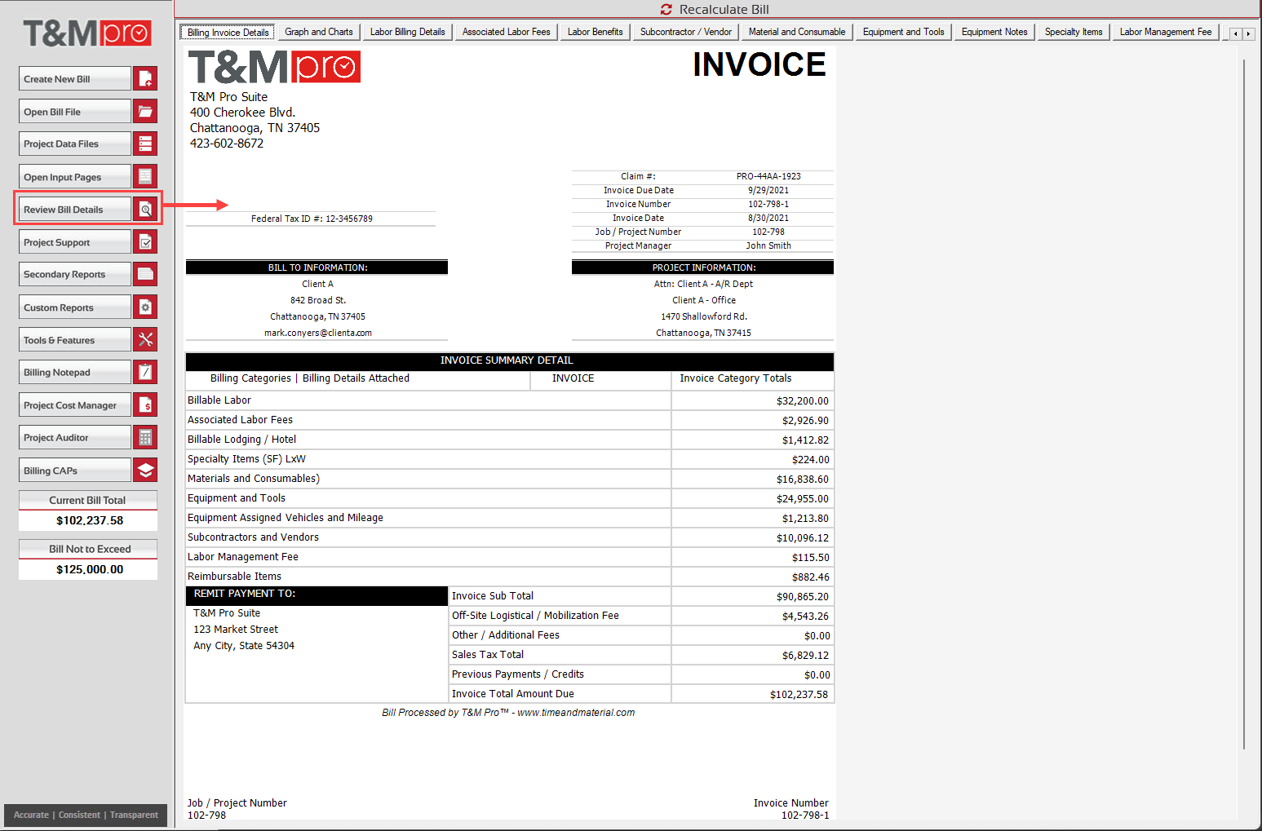Image resolution: width=1262 pixels, height=831 pixels.
Task: Click the Tools & Features wrench icon
Action: click(145, 339)
